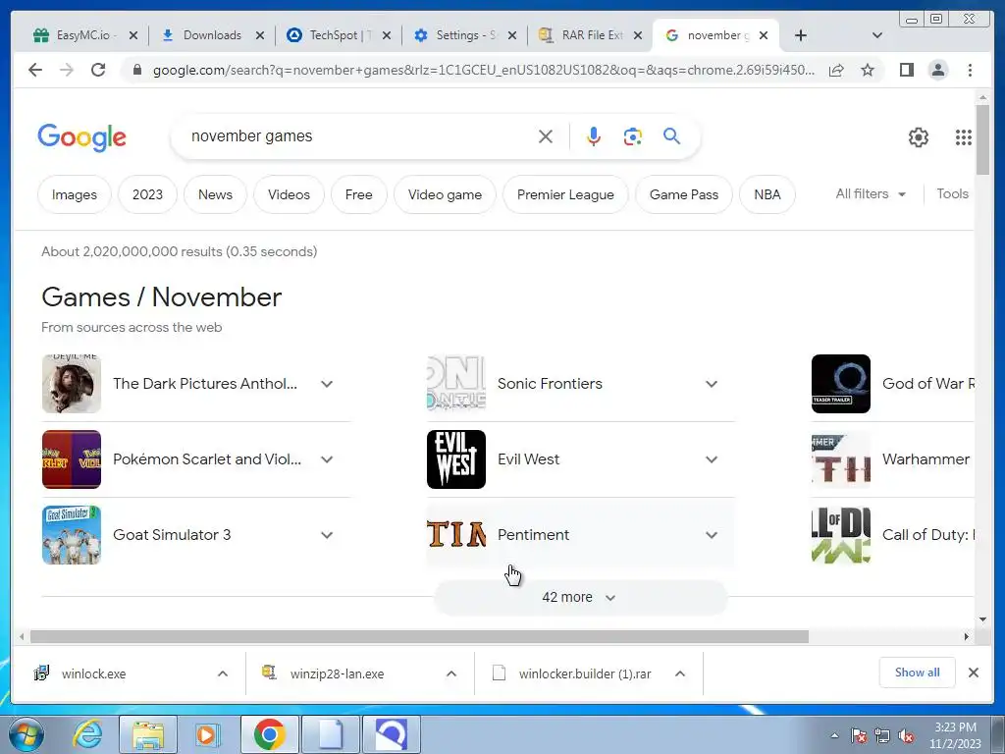Click the blue search magnifier icon

point(671,135)
